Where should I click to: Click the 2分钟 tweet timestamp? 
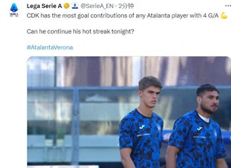click(x=127, y=6)
